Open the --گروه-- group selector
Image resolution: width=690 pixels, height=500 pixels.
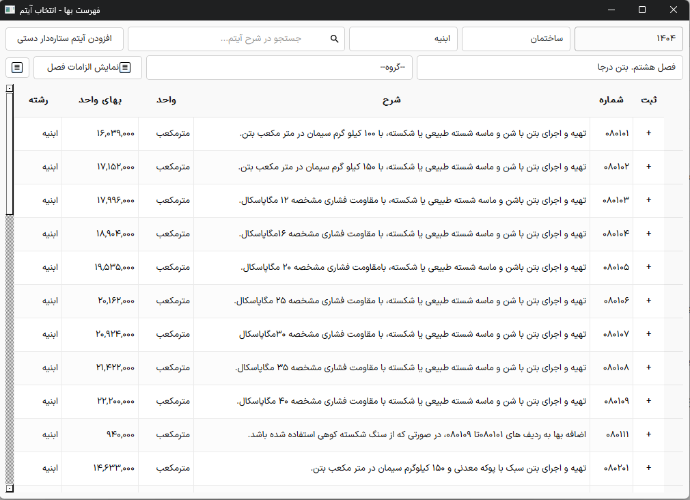pyautogui.click(x=279, y=68)
